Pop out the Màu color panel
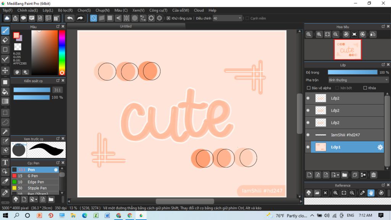This screenshot has height=220, width=391. point(58,26)
